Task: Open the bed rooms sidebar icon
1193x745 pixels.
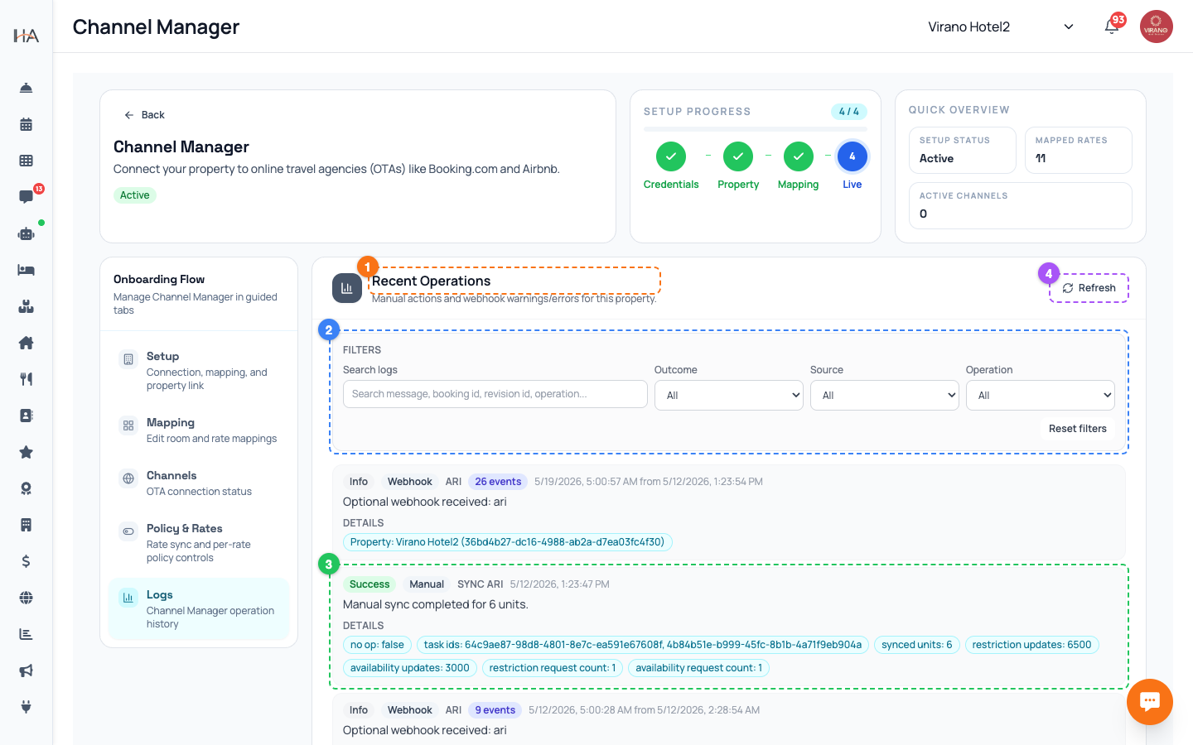Action: 26,270
